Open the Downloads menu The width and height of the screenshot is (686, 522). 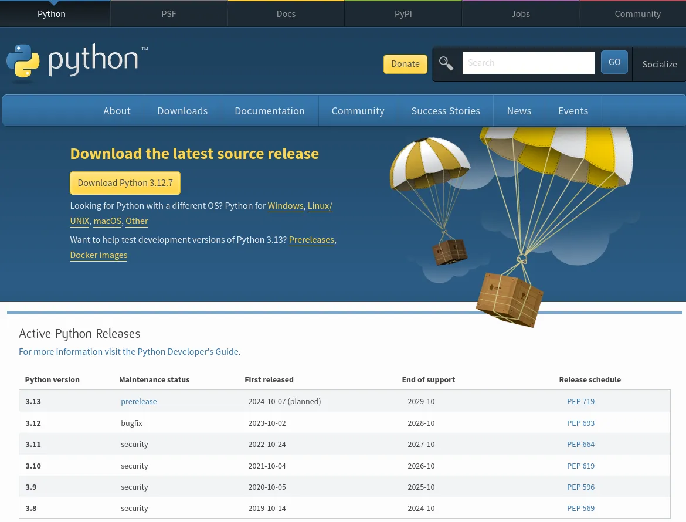182,110
